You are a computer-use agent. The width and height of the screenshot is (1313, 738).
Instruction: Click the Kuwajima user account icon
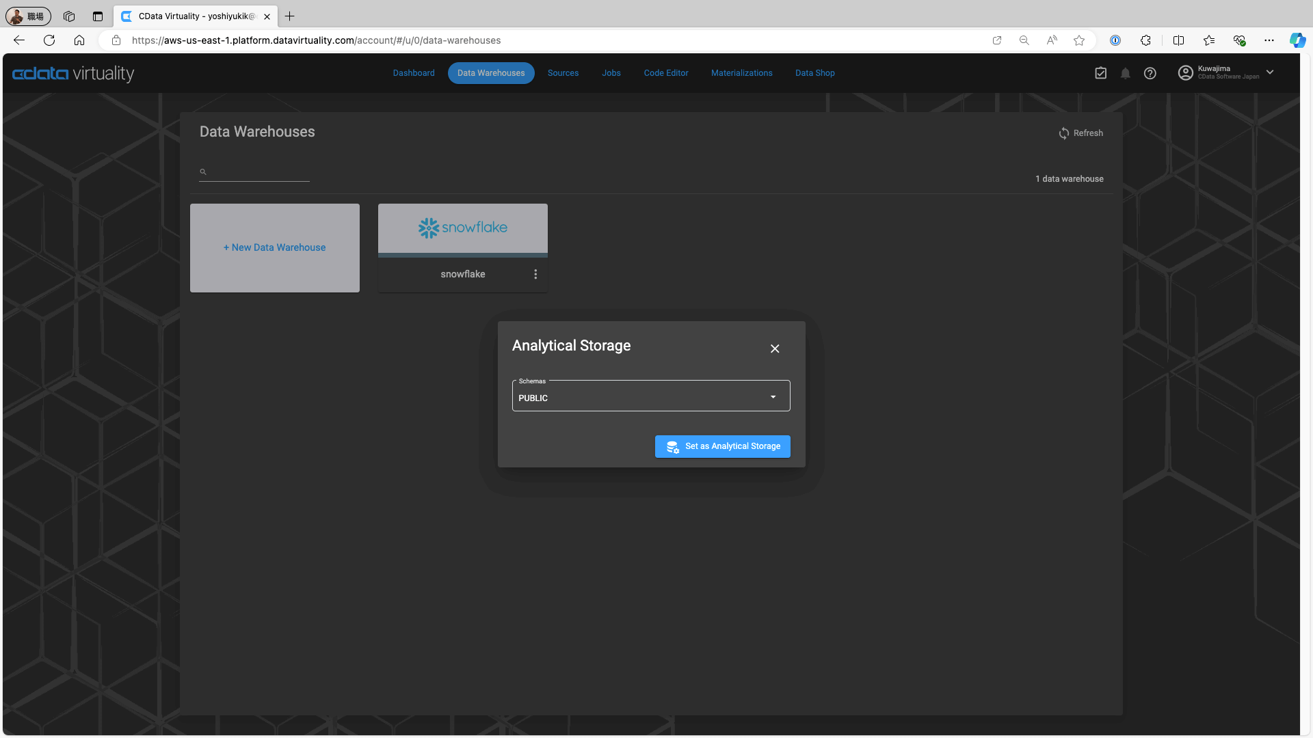click(1185, 72)
